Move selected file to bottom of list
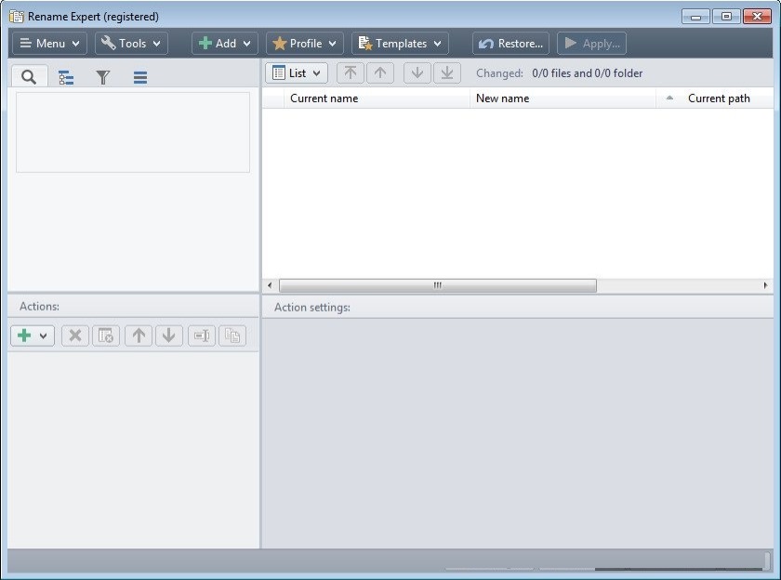 click(x=447, y=73)
